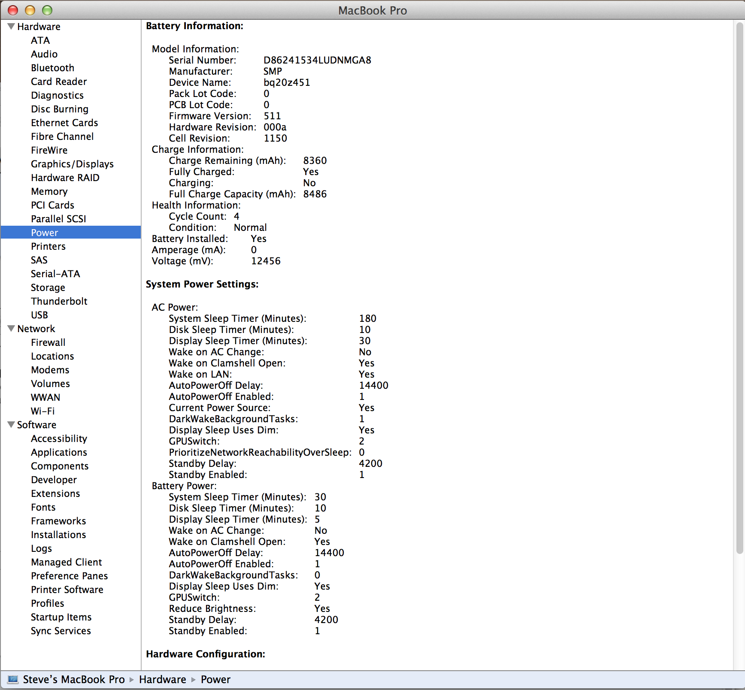Select Disc Burning in the sidebar
This screenshot has height=690, width=745.
tap(60, 109)
